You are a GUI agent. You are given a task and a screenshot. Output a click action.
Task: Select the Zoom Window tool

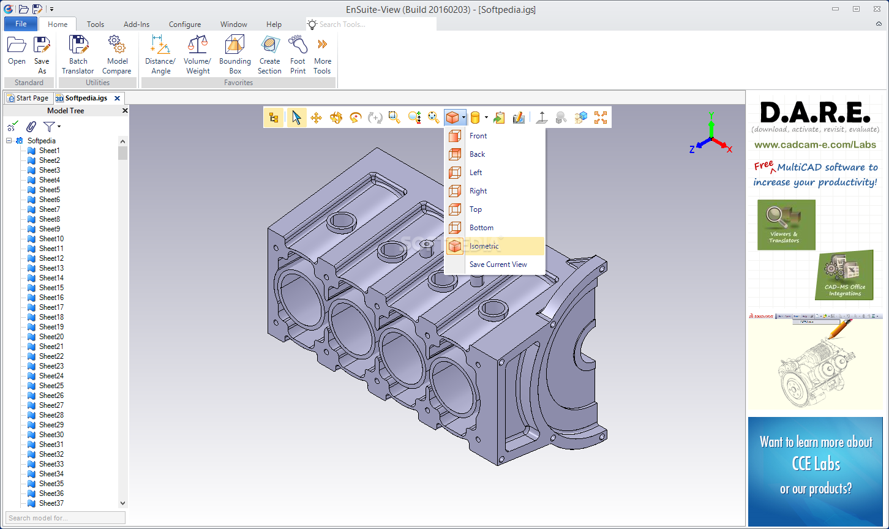[x=395, y=118]
